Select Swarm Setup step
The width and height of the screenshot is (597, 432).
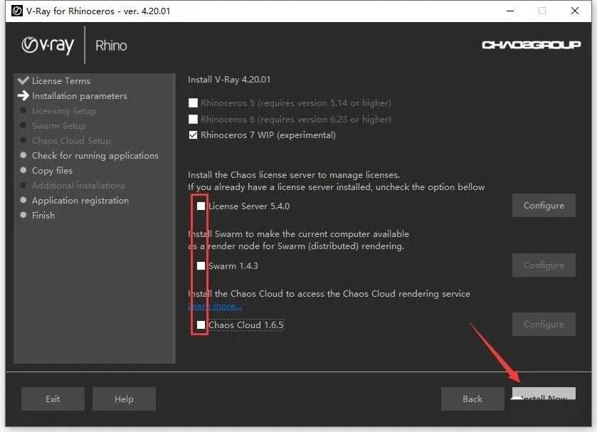point(58,126)
